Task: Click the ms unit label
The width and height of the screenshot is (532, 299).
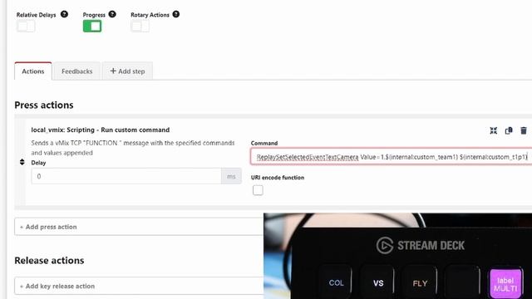Action: 231,176
